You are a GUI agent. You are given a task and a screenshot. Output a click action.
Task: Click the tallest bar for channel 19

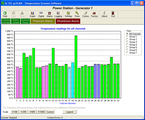tap(76, 67)
